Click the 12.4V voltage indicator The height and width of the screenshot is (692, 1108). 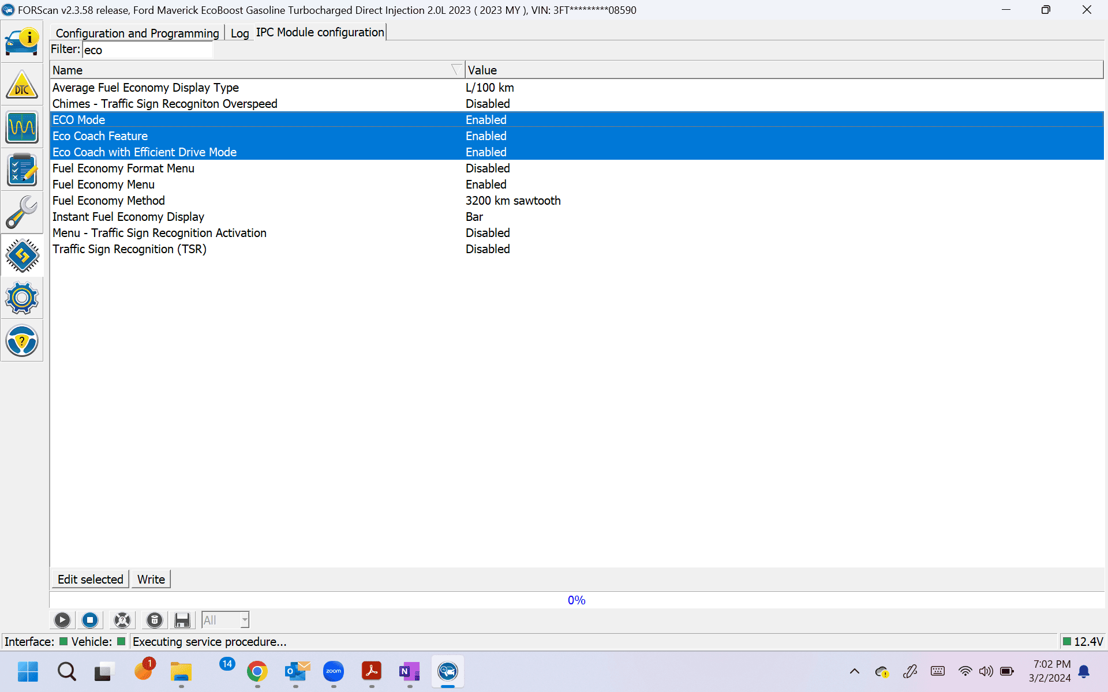[x=1083, y=642]
